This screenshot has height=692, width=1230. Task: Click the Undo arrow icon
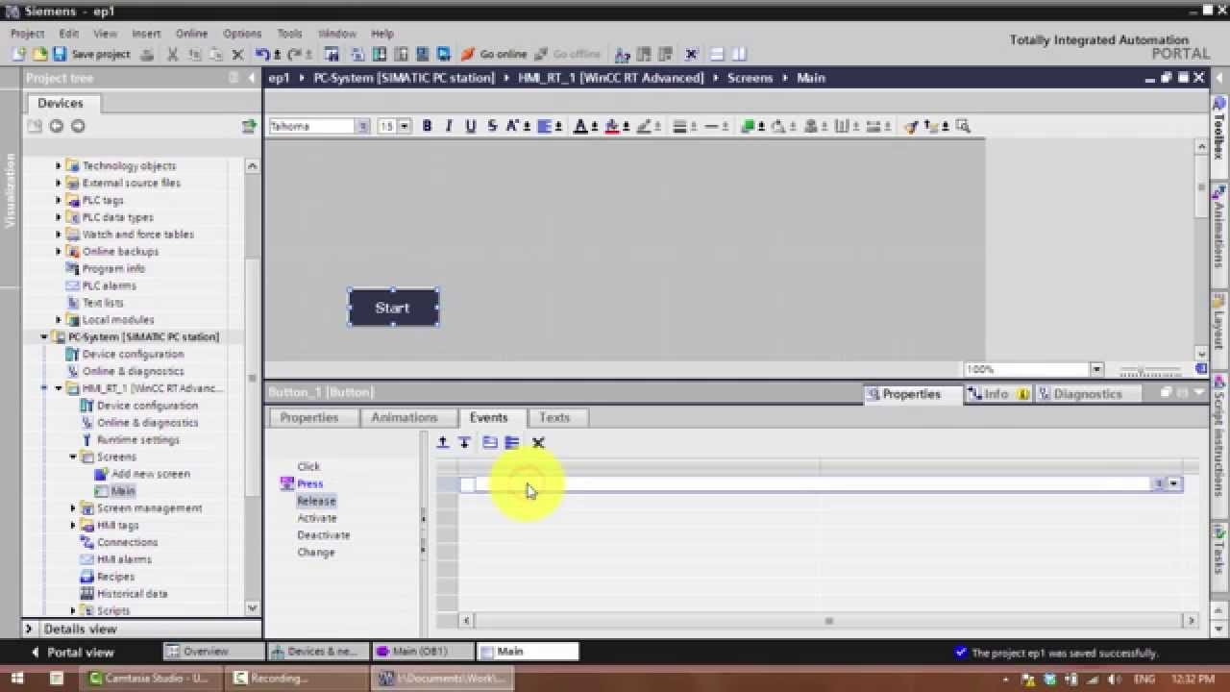point(263,55)
